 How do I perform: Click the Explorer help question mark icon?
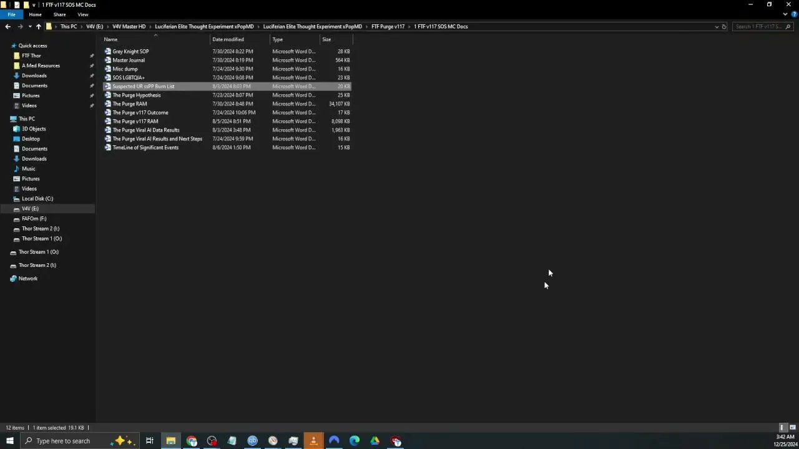(x=793, y=14)
